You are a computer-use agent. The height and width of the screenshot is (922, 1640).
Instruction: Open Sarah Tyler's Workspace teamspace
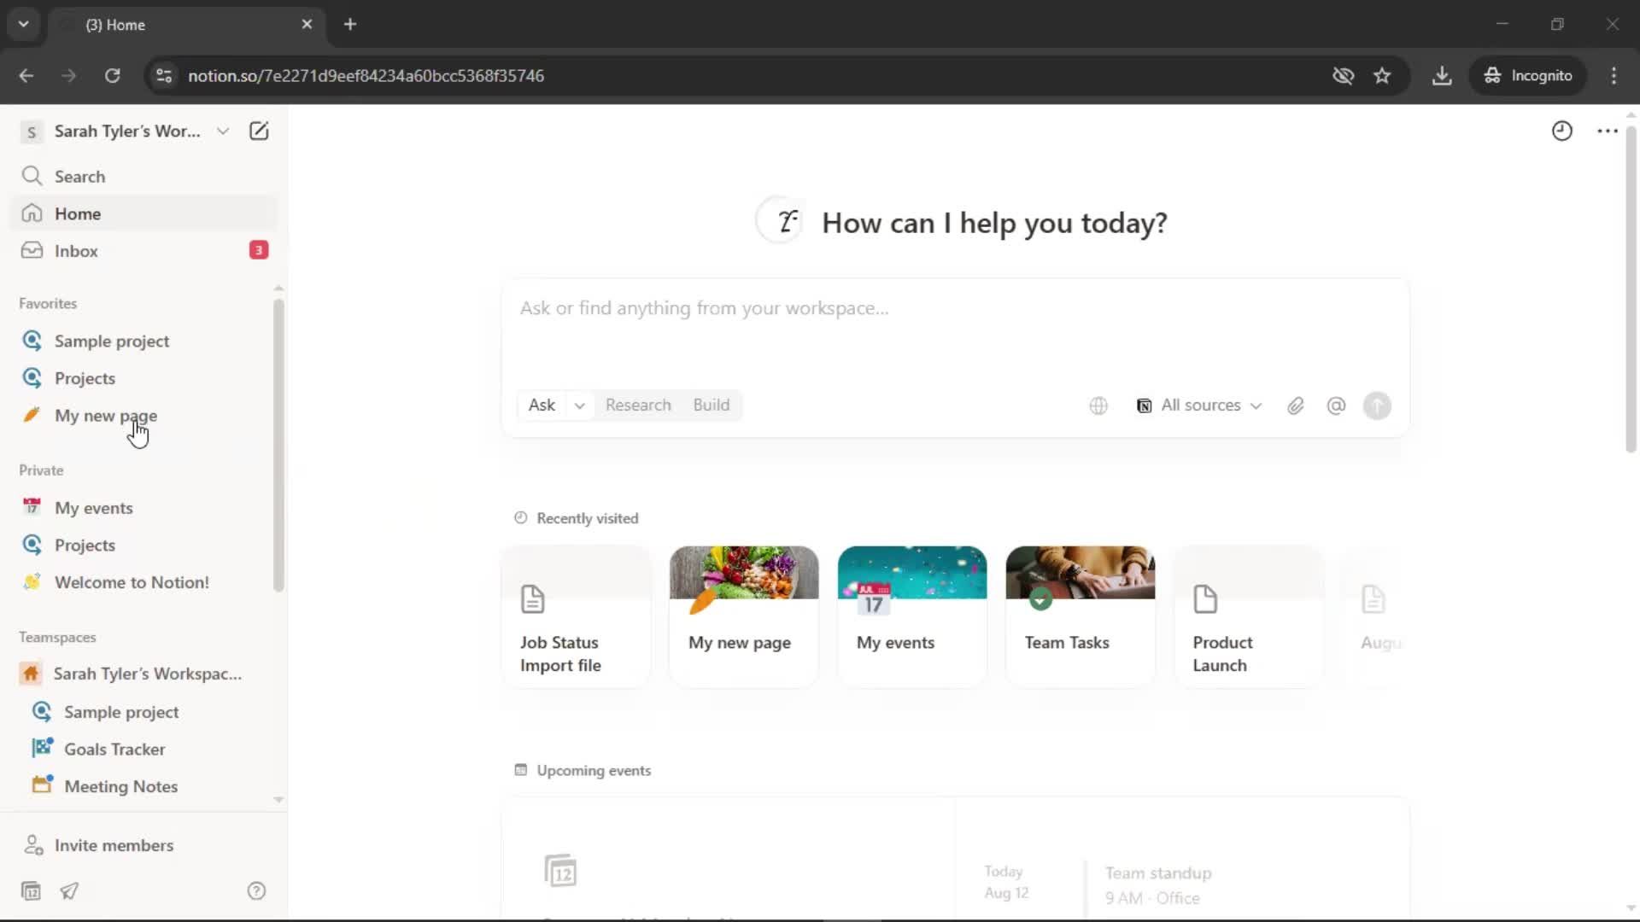tap(143, 674)
